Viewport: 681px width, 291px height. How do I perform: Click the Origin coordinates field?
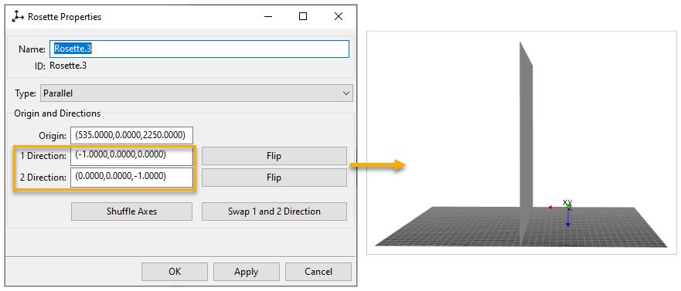point(131,135)
